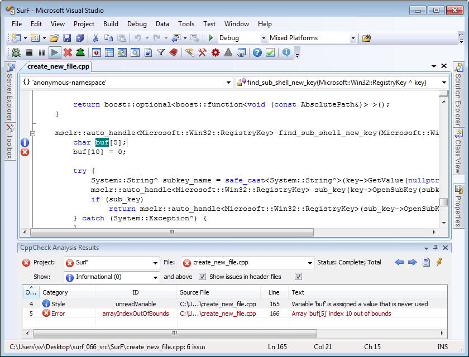Viewport: 469px width, 357px height.
Task: Toggle the checkbox next to the Status fields
Action: click(x=298, y=276)
